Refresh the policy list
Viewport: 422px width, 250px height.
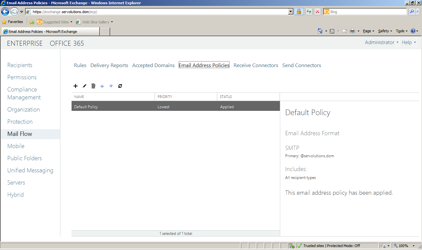coord(120,86)
